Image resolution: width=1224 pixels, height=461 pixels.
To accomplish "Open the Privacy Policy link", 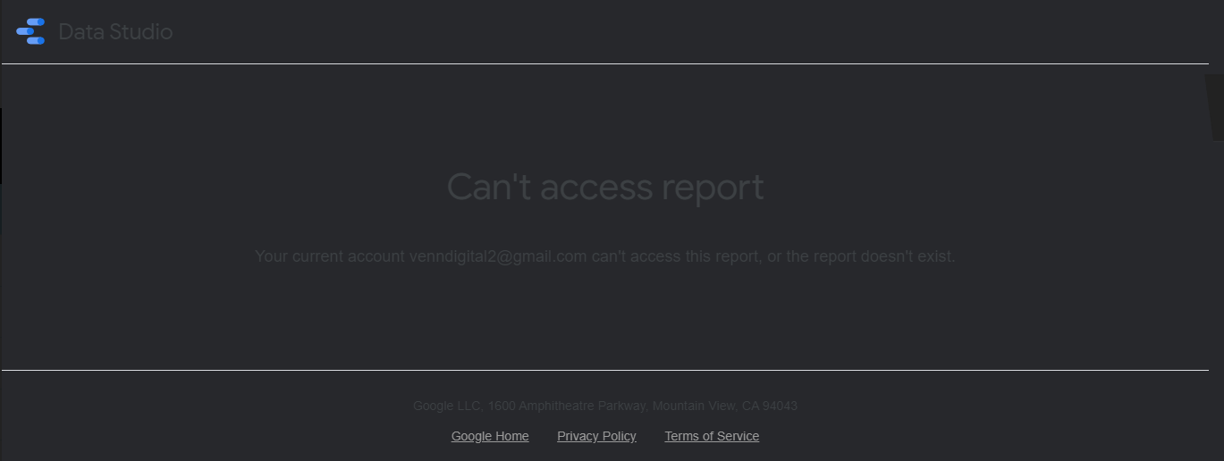I will [596, 436].
